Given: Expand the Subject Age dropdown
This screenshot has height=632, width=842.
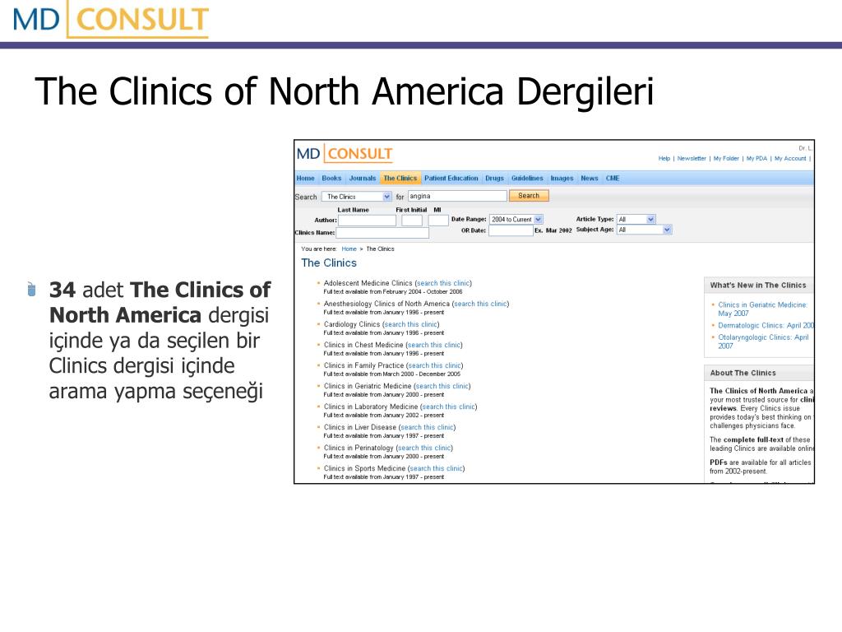Looking at the screenshot, I should click(644, 230).
